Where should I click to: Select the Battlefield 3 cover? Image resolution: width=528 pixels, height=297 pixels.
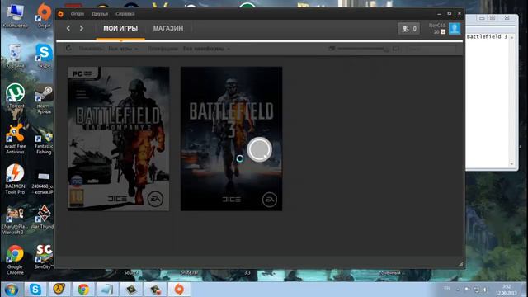pos(231,139)
